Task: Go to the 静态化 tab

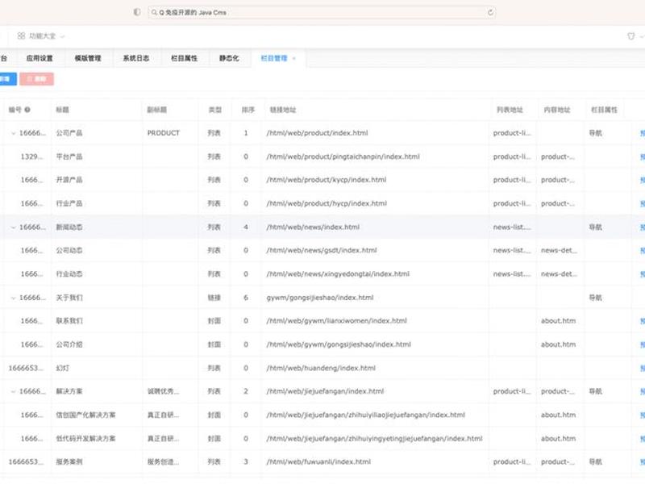Action: [229, 58]
